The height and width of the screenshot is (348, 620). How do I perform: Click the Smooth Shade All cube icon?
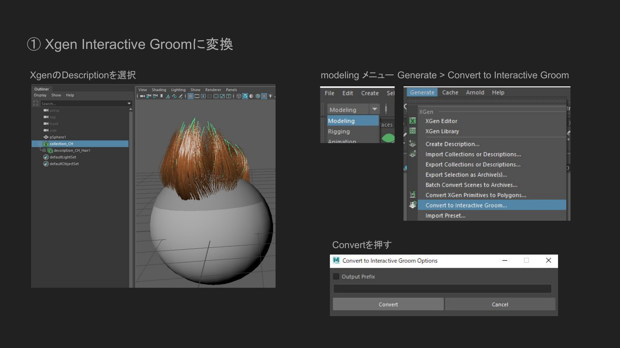[245, 96]
